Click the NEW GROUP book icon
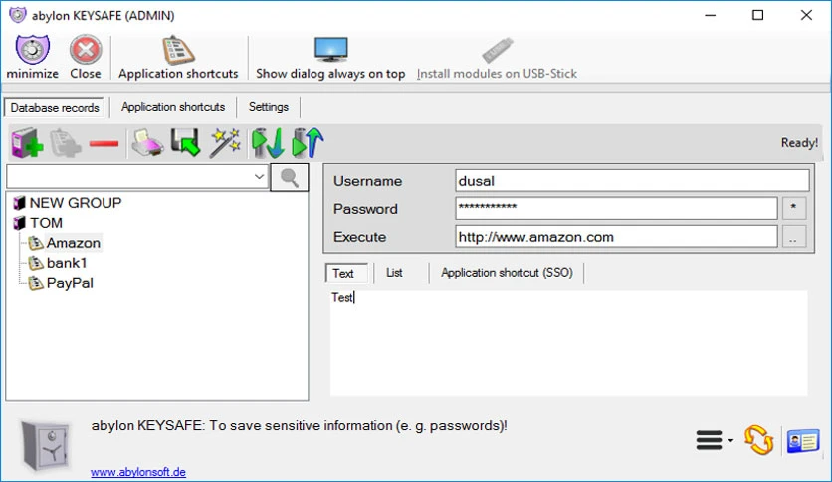This screenshot has width=832, height=482. point(19,203)
